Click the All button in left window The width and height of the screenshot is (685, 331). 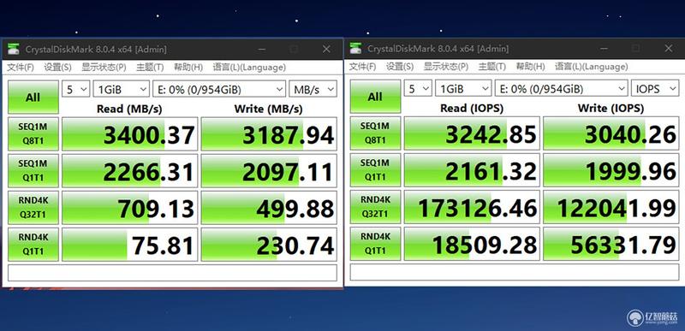pos(33,98)
